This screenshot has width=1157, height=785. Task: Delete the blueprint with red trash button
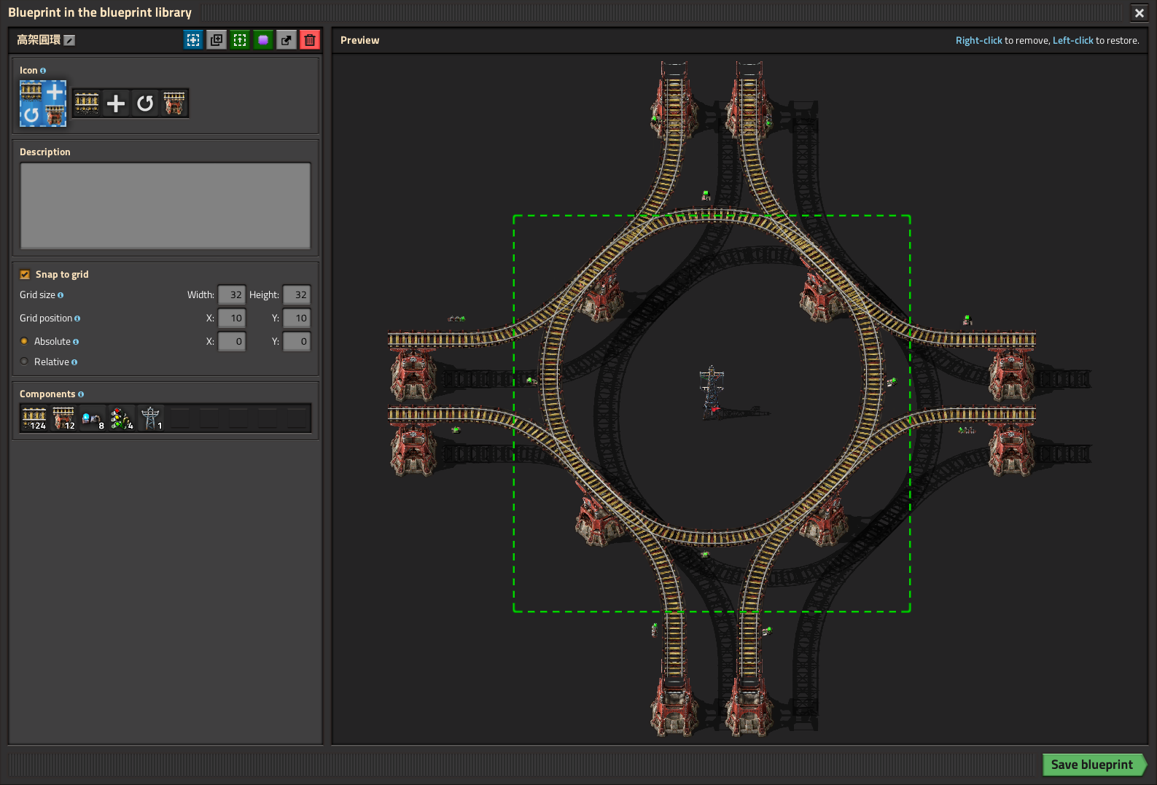pos(310,40)
